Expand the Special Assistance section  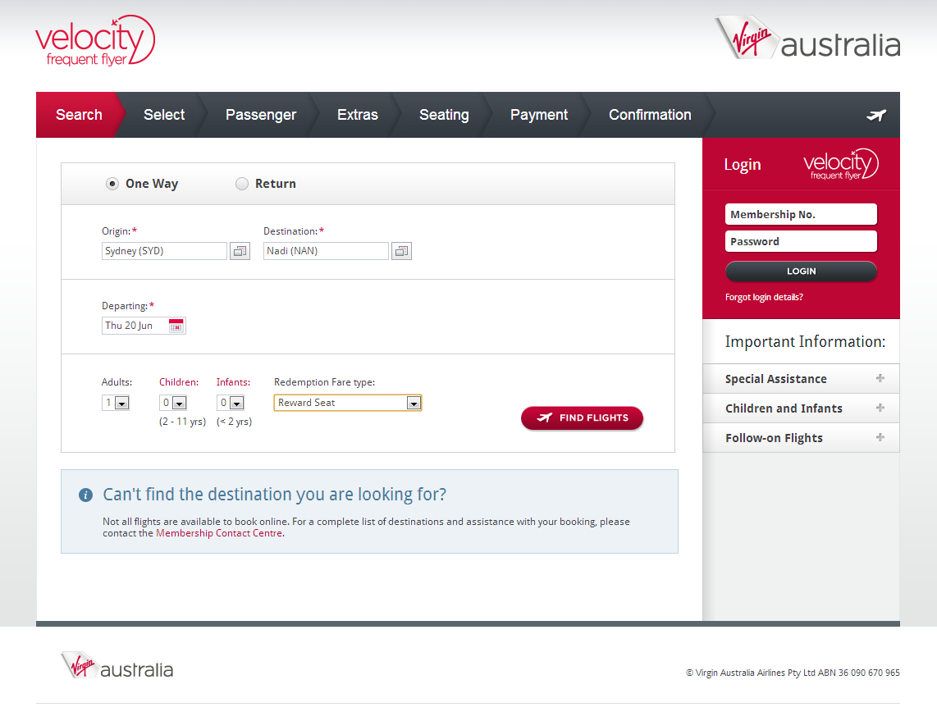pos(801,379)
